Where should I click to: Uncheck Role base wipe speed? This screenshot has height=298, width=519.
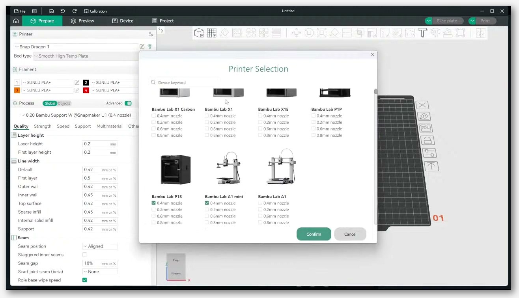85,280
